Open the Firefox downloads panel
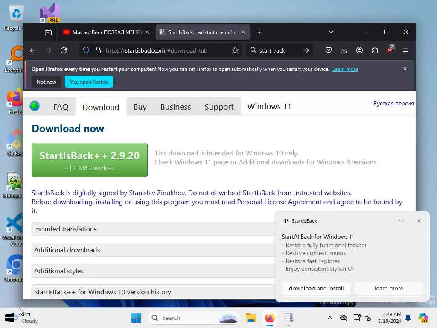This screenshot has height=328, width=437. coord(344,50)
